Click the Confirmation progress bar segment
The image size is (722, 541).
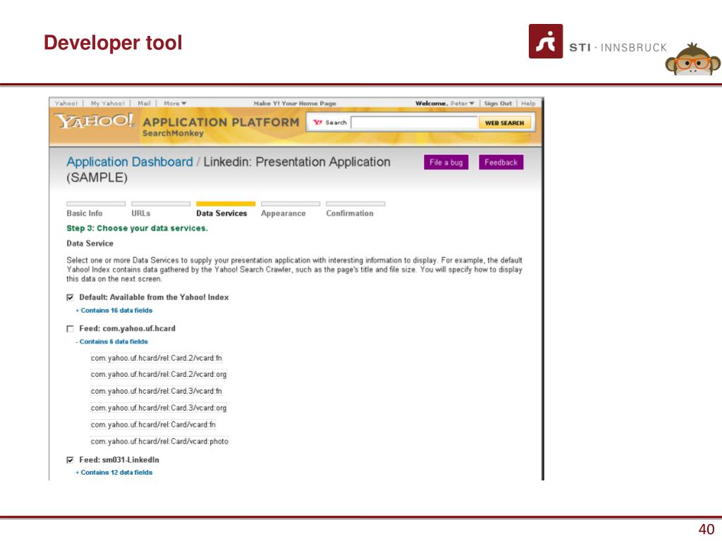[355, 204]
